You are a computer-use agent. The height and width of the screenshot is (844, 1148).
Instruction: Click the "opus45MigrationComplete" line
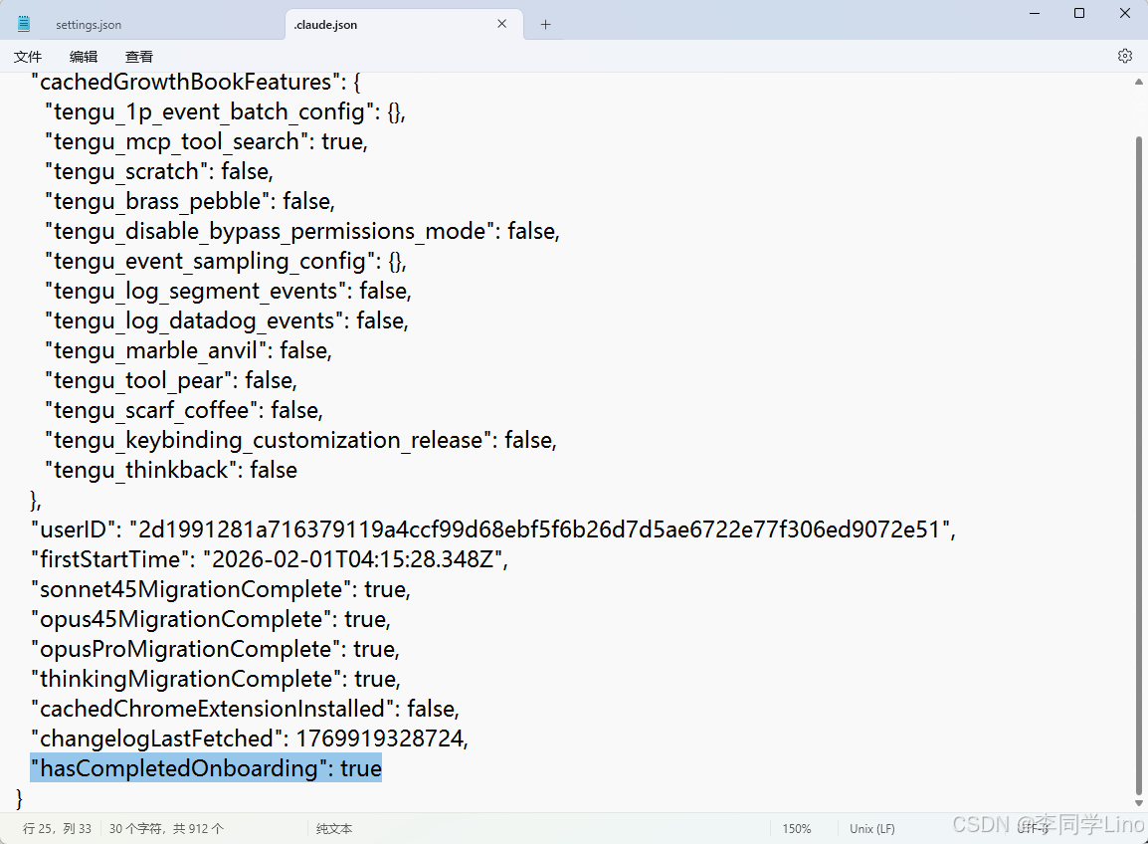[x=211, y=620]
